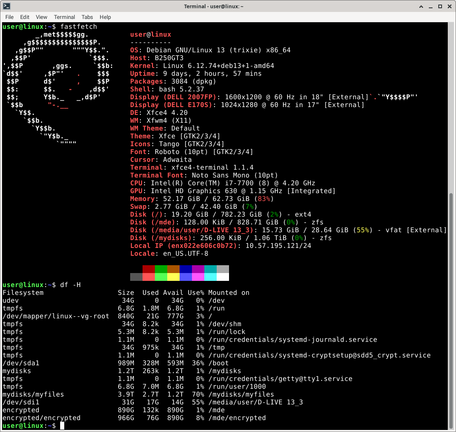Click the 'Terminal: xfce4-terminal 1.1.4' line
The width and height of the screenshot is (456, 432).
pos(192,168)
